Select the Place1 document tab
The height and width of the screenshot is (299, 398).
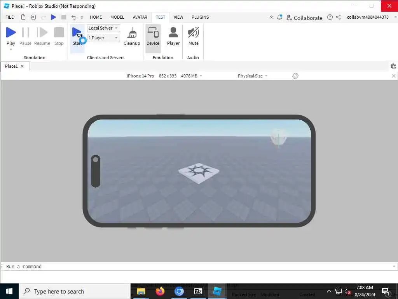11,66
